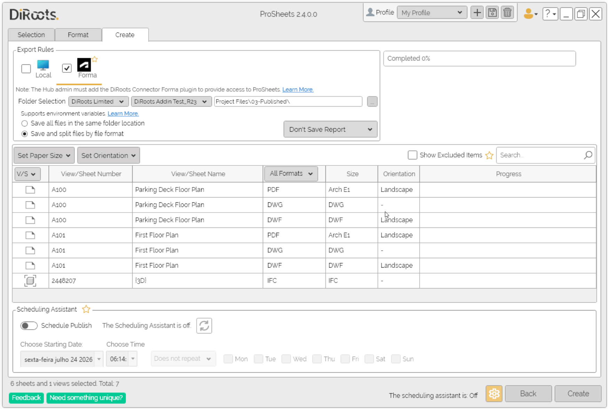Open the help question mark menu
The height and width of the screenshot is (409, 608).
(550, 14)
